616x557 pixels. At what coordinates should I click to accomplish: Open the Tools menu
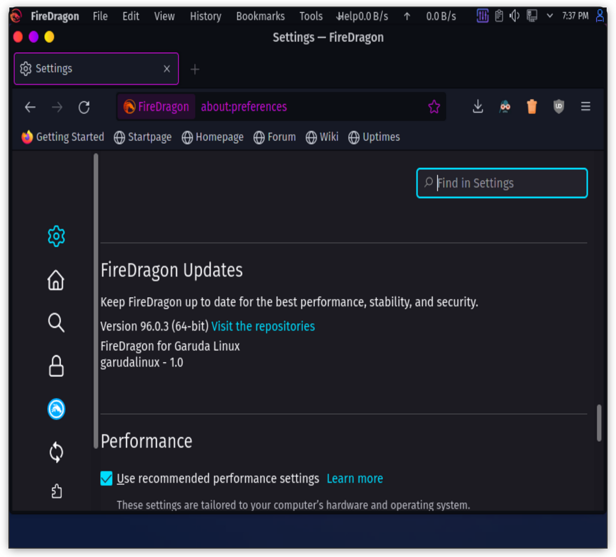click(311, 16)
